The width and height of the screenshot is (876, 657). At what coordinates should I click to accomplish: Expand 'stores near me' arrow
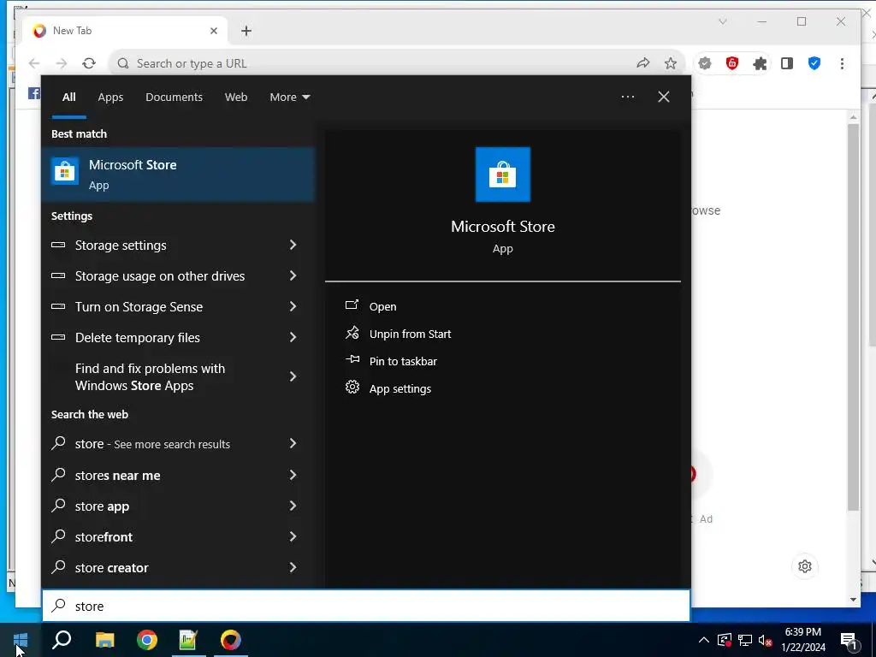coord(293,475)
